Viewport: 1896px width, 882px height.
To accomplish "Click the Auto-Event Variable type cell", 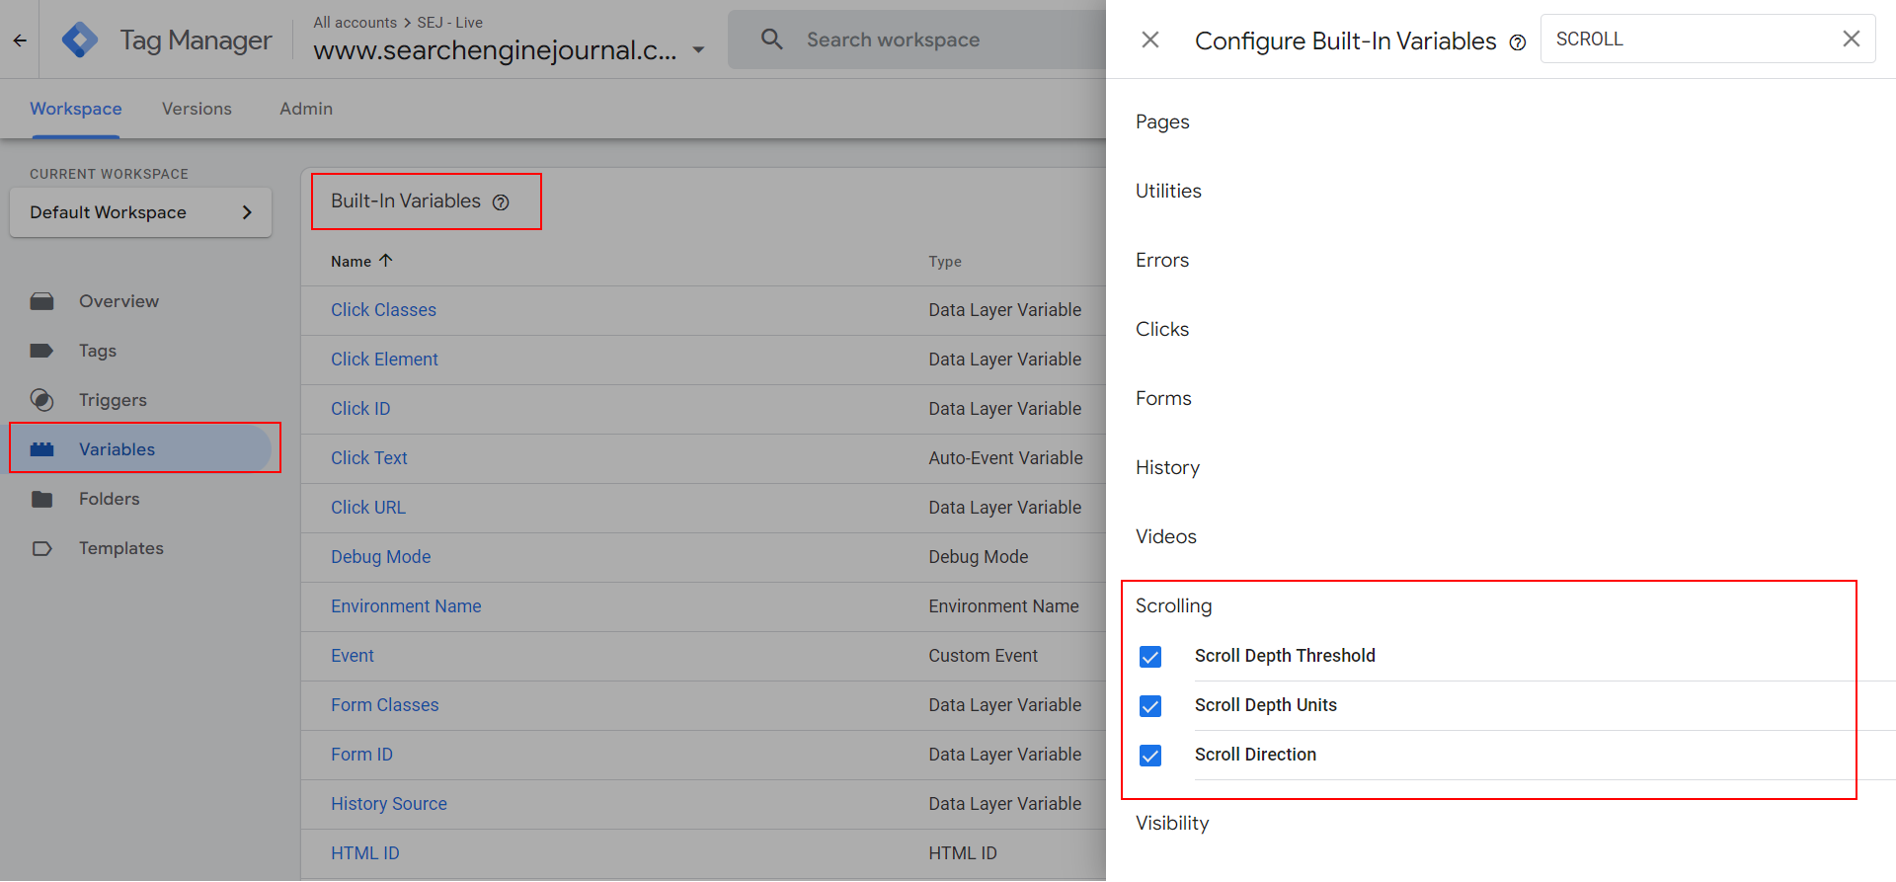I will [x=1005, y=458].
